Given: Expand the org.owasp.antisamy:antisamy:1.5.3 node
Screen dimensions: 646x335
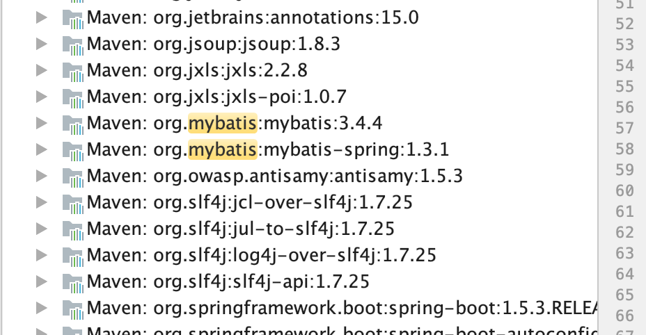Looking at the screenshot, I should click(42, 176).
